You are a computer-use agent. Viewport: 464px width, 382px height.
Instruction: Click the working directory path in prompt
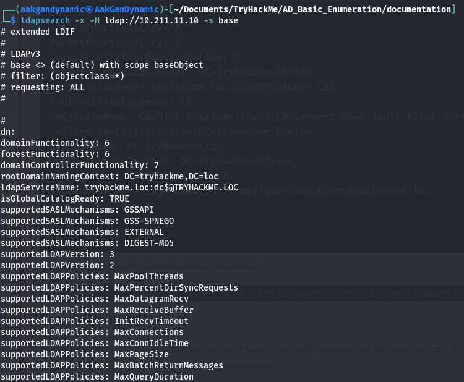[x=312, y=9]
